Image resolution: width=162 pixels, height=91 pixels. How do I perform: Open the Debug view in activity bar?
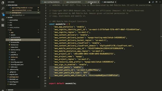[x=3, y=20]
